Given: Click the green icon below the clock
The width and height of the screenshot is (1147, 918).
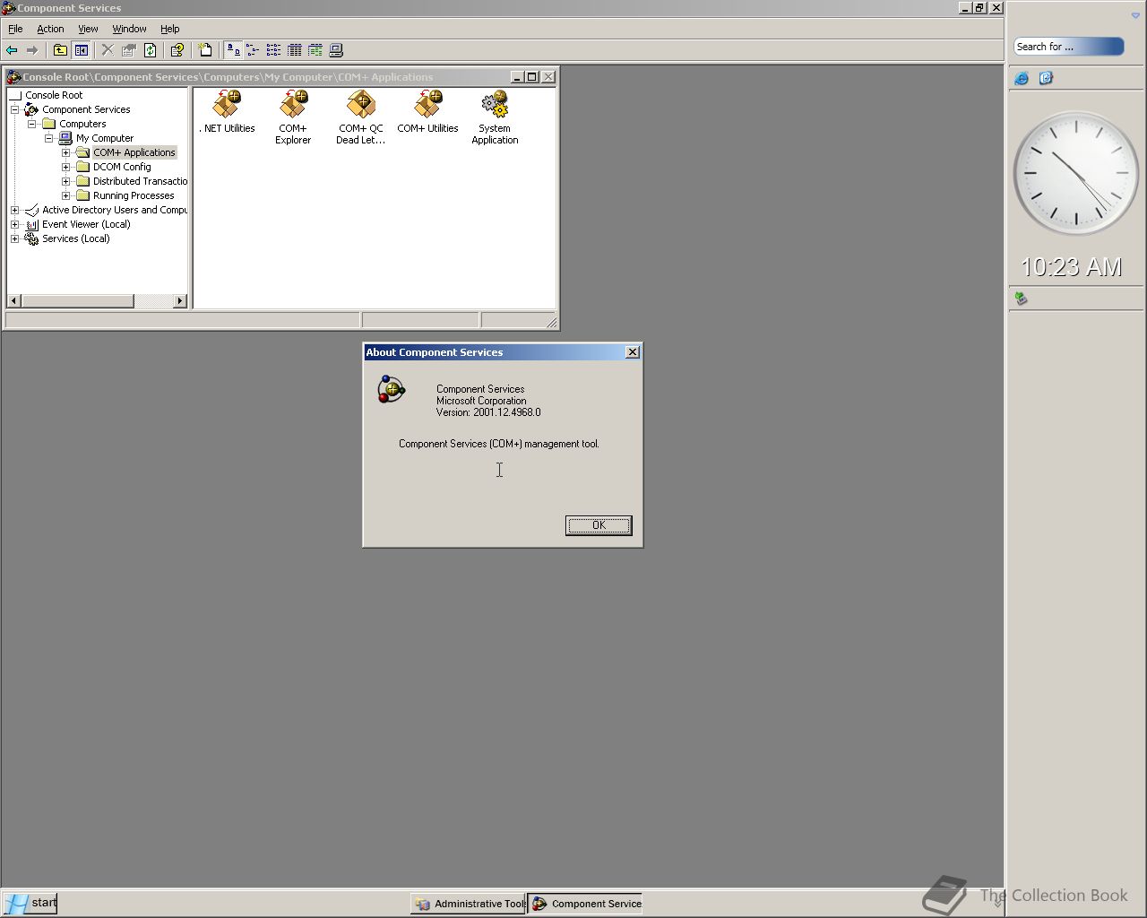Looking at the screenshot, I should click(x=1021, y=299).
